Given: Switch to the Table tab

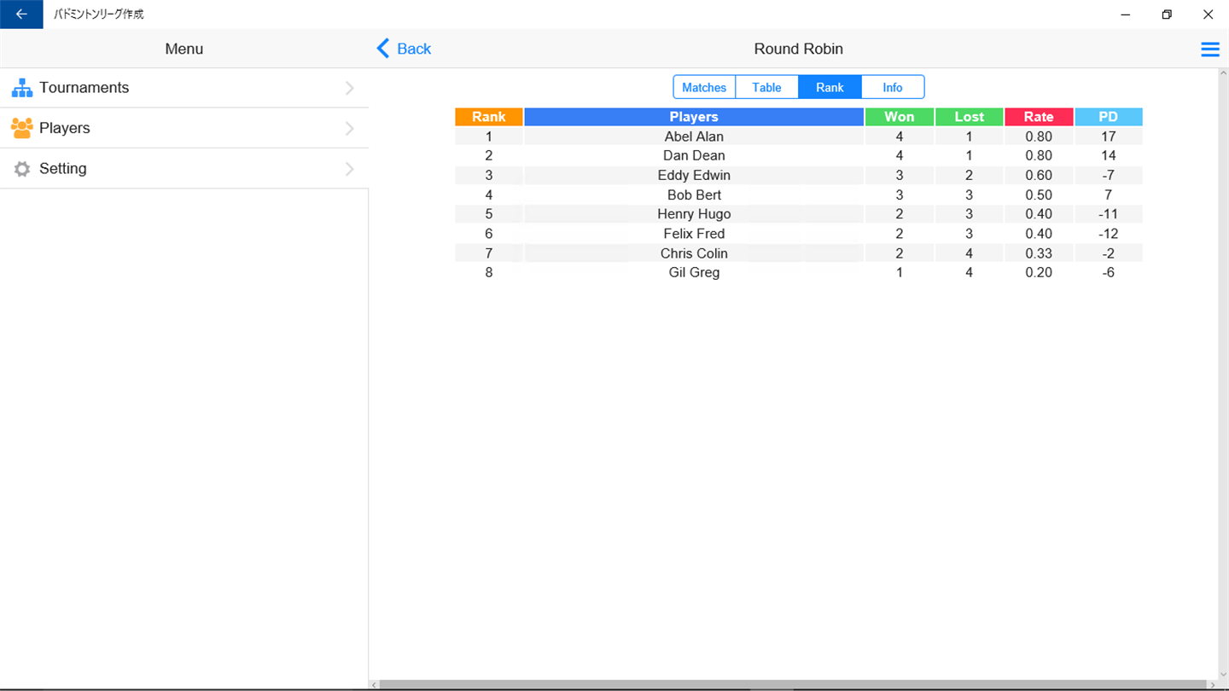Looking at the screenshot, I should pyautogui.click(x=766, y=87).
